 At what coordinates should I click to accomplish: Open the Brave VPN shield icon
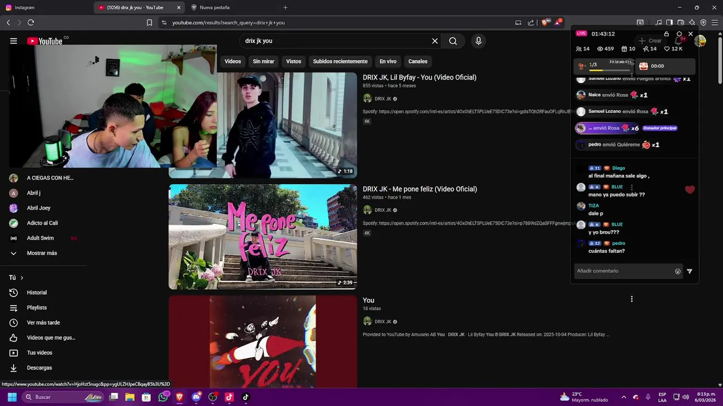(703, 23)
